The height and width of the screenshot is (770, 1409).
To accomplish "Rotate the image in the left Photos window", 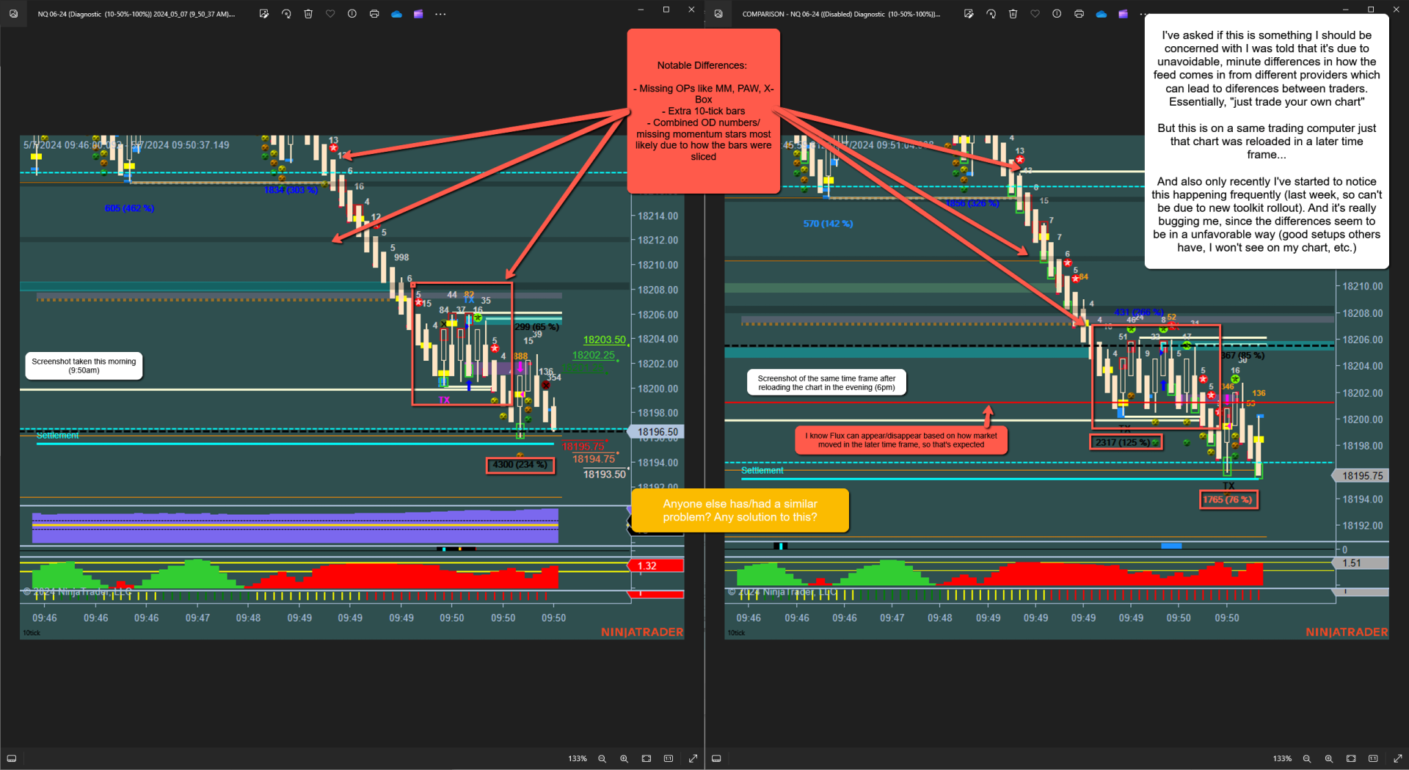I will (286, 14).
